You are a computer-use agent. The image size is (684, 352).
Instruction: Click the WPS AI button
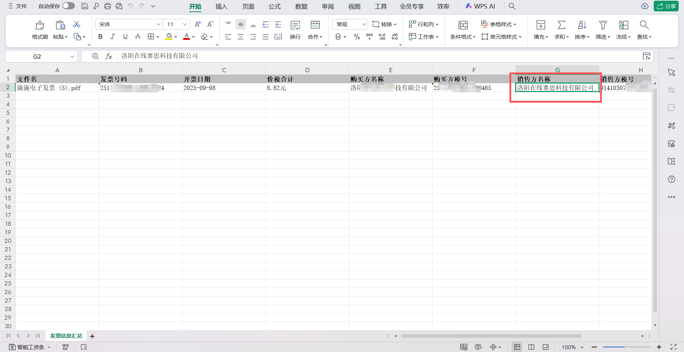pos(480,6)
